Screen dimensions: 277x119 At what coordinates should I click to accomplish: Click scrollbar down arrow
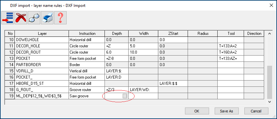[269, 102]
